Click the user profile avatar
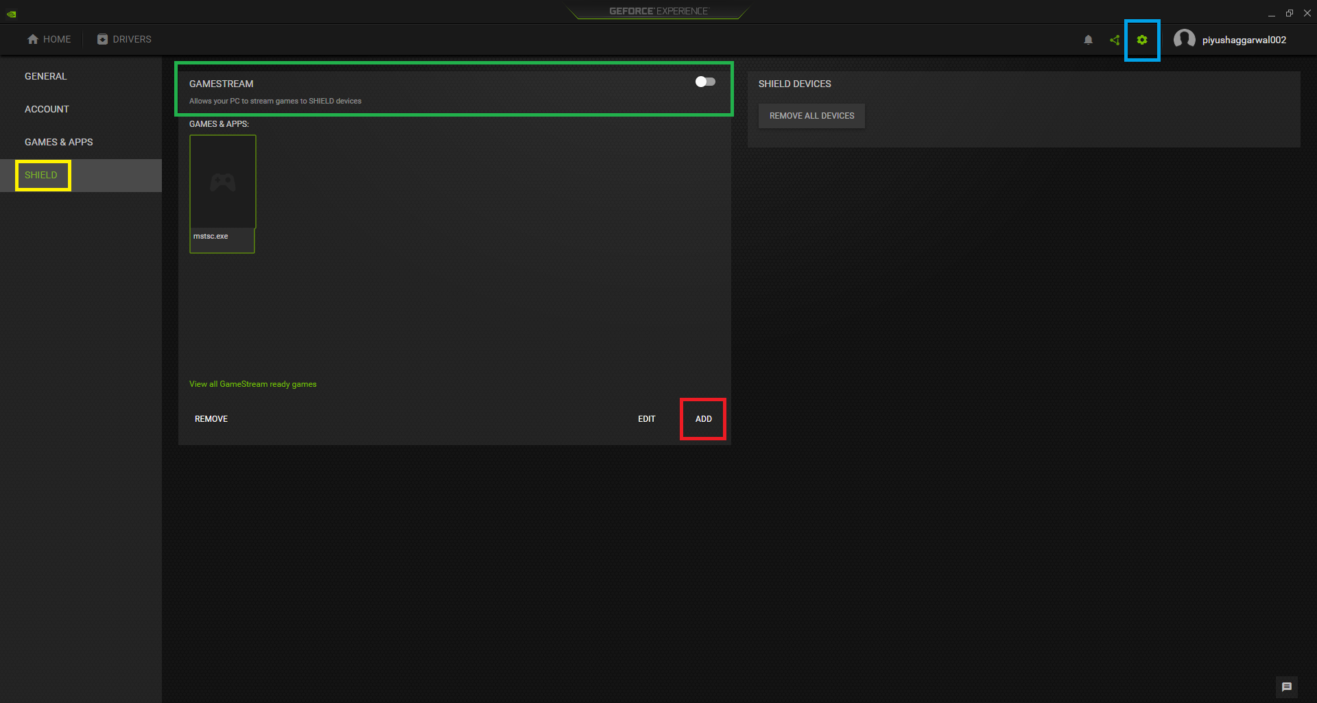 click(1184, 39)
